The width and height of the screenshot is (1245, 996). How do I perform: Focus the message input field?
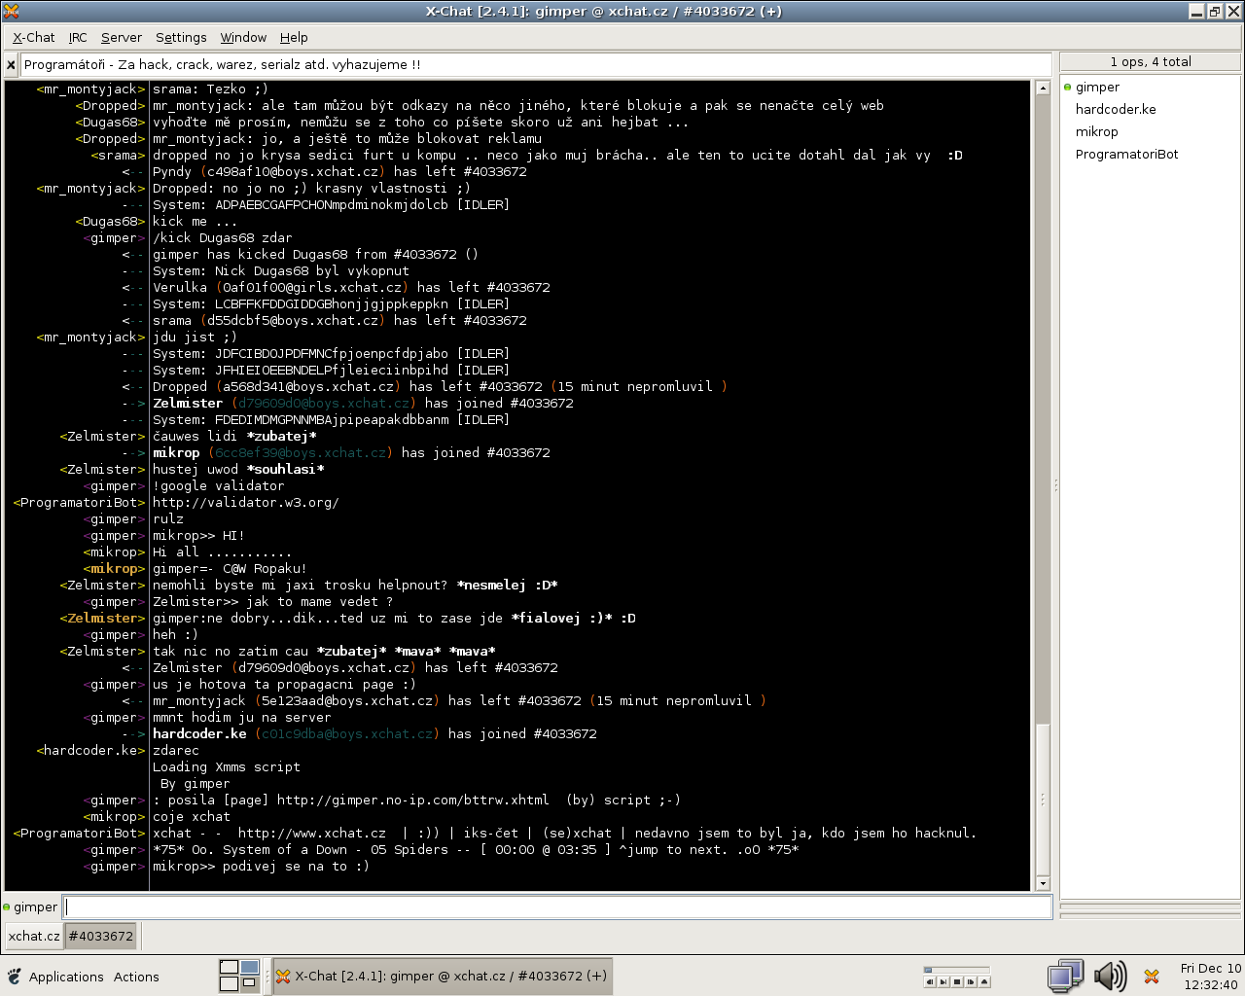click(557, 907)
